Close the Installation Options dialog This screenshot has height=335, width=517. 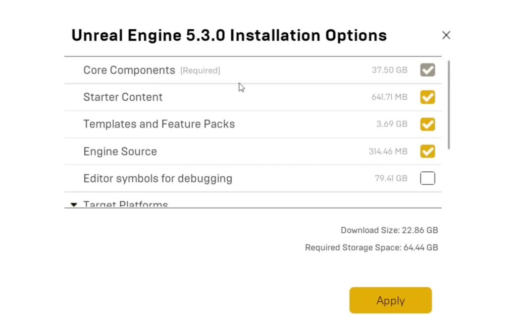pos(446,35)
